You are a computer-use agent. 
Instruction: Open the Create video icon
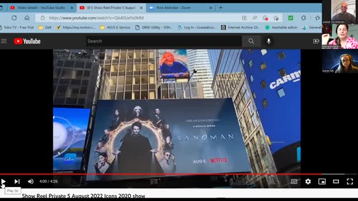point(316,41)
